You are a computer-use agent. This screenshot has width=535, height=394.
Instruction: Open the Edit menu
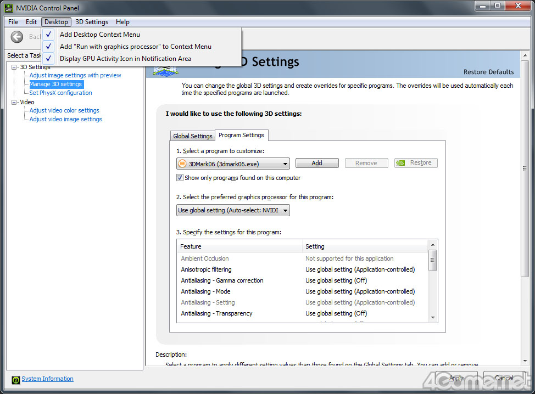point(31,22)
